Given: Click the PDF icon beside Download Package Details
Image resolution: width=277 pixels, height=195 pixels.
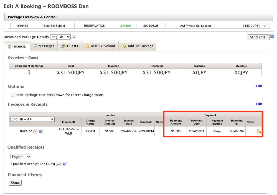Looking at the screenshot, I should click(74, 37).
